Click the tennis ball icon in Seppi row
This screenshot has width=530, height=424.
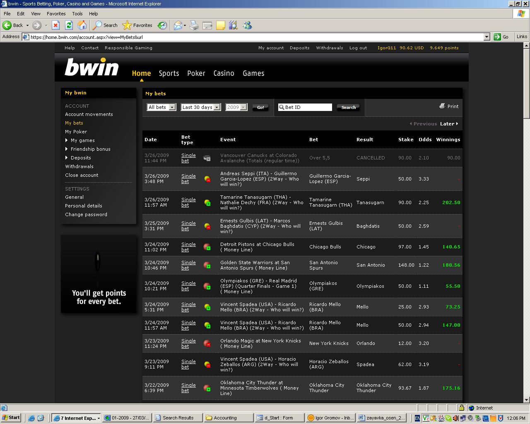207,179
